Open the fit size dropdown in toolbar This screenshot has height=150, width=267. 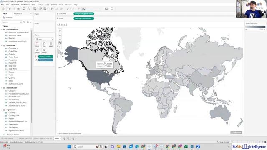tap(94, 9)
